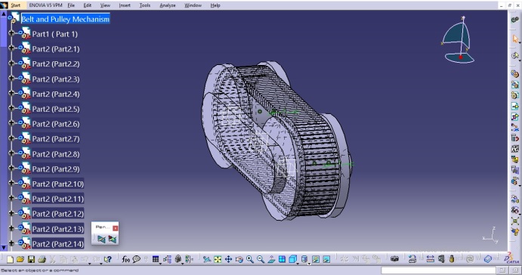
Task: Open the Window menu
Action: click(193, 5)
